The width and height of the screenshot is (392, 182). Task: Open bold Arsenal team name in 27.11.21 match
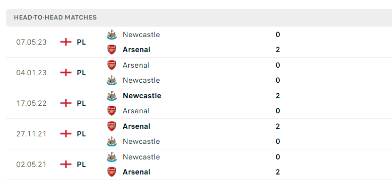136,126
